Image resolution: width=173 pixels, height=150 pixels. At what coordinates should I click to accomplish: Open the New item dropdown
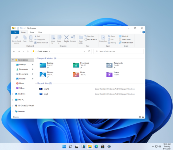click(90, 36)
